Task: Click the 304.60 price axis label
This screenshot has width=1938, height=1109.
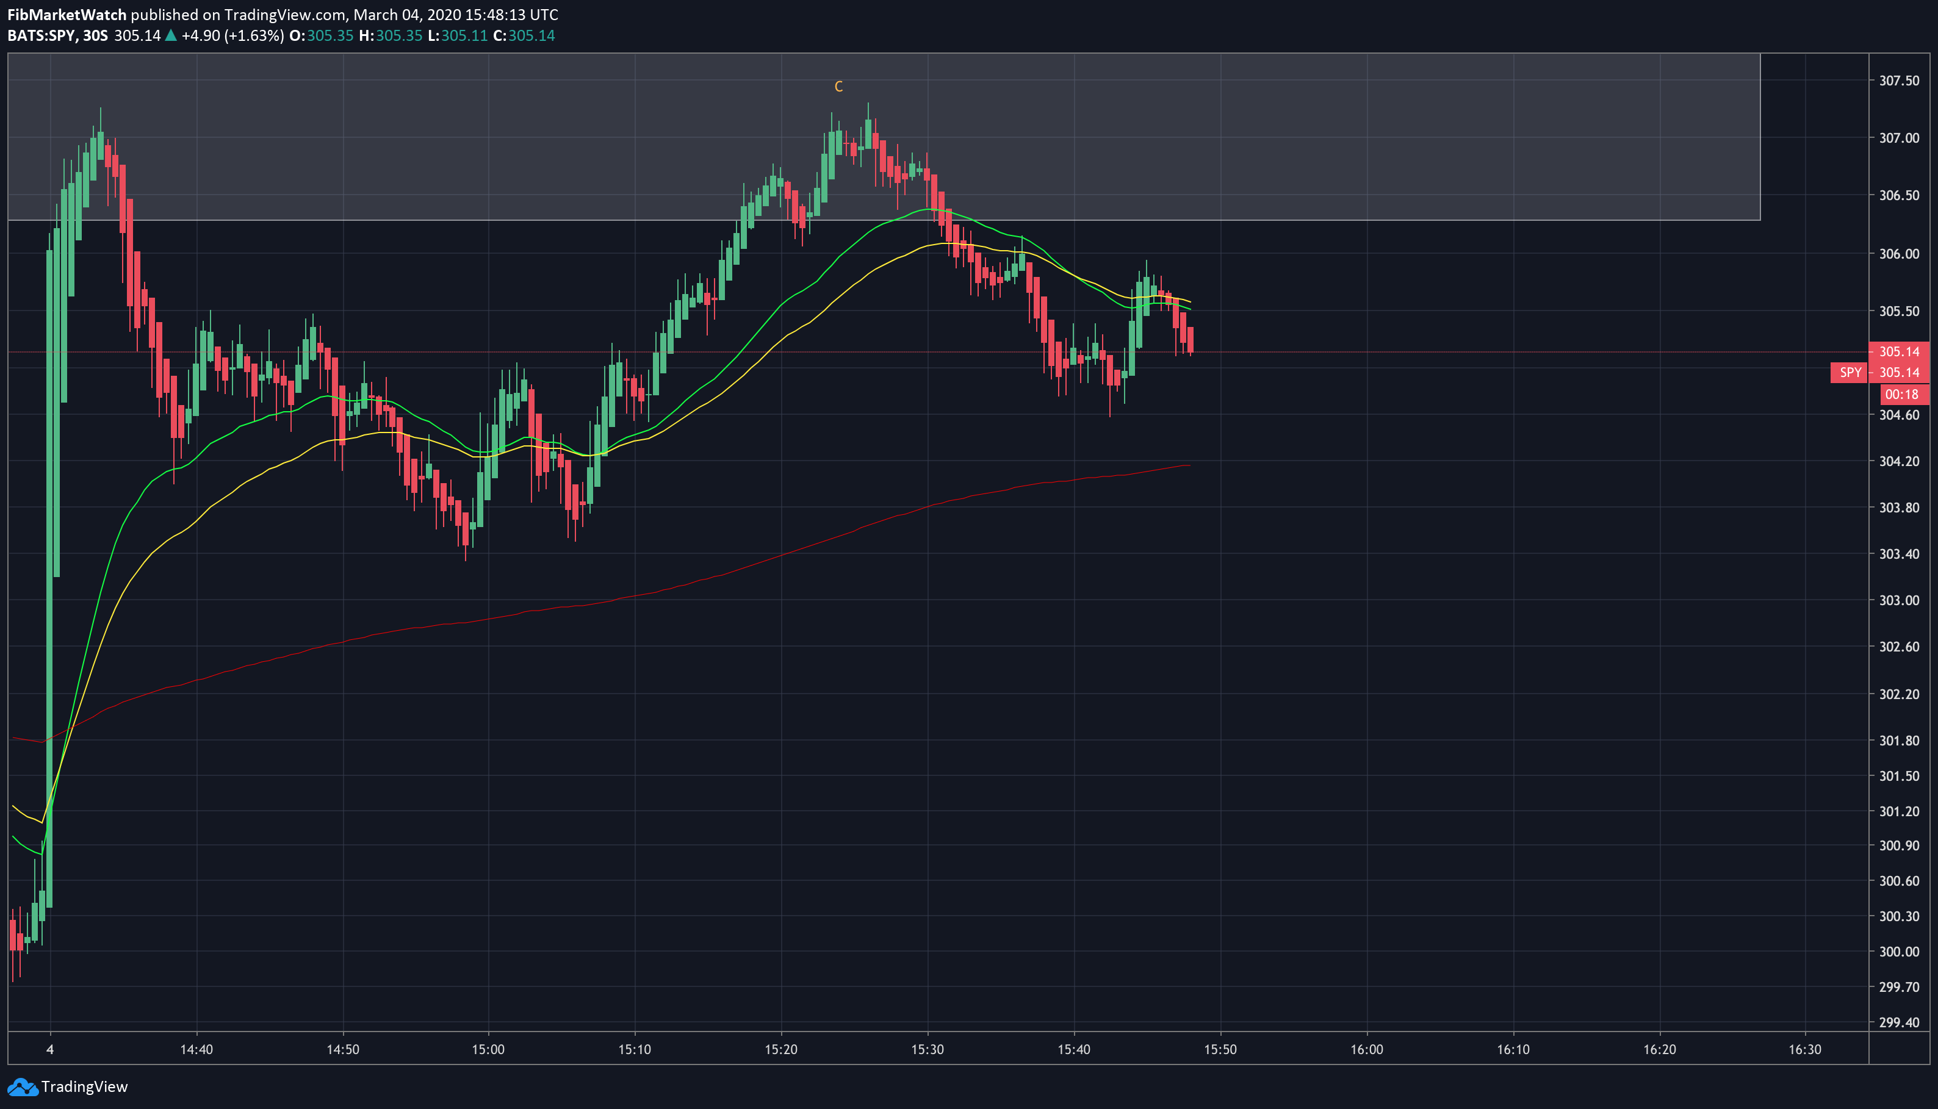Action: (x=1899, y=415)
